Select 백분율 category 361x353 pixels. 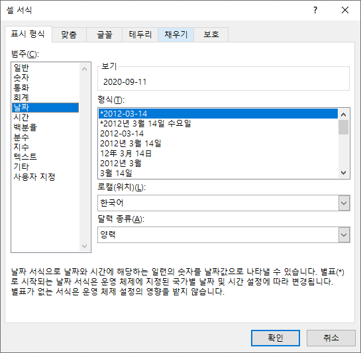pos(45,127)
